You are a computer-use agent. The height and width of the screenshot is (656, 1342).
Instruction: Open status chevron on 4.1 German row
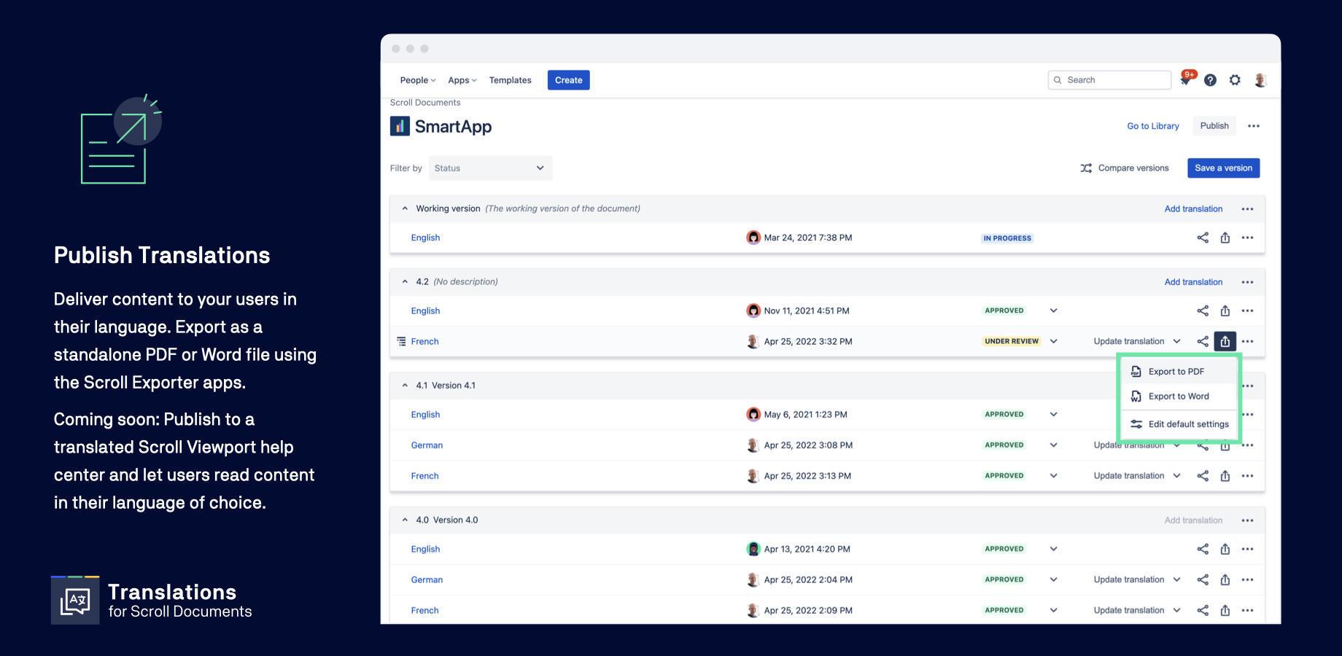tap(1054, 445)
